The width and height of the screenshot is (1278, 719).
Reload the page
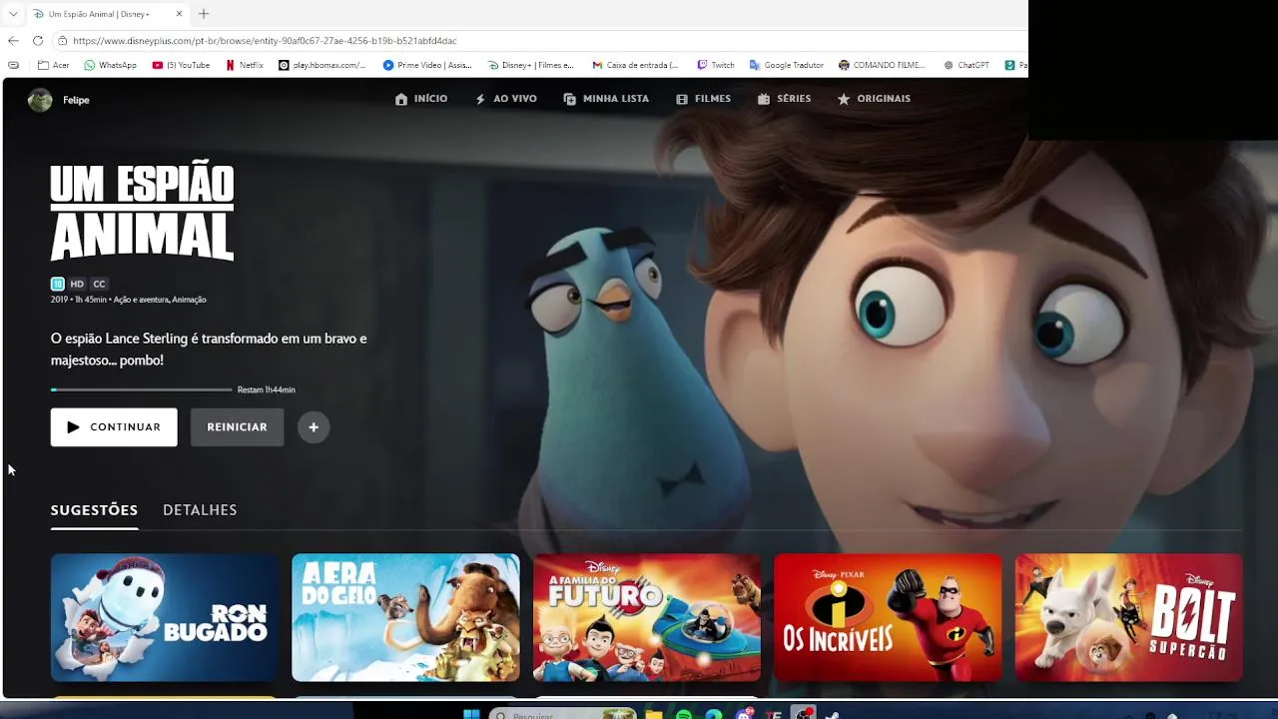click(38, 41)
